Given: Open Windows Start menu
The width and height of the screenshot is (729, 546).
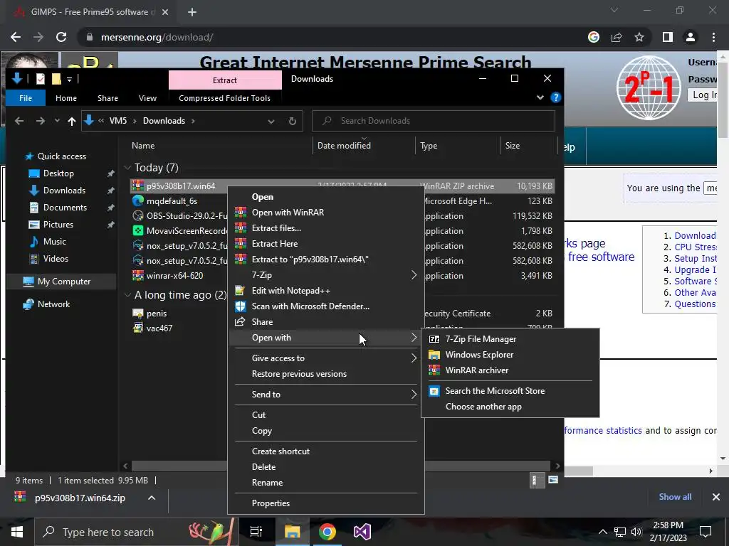Looking at the screenshot, I should [x=17, y=532].
